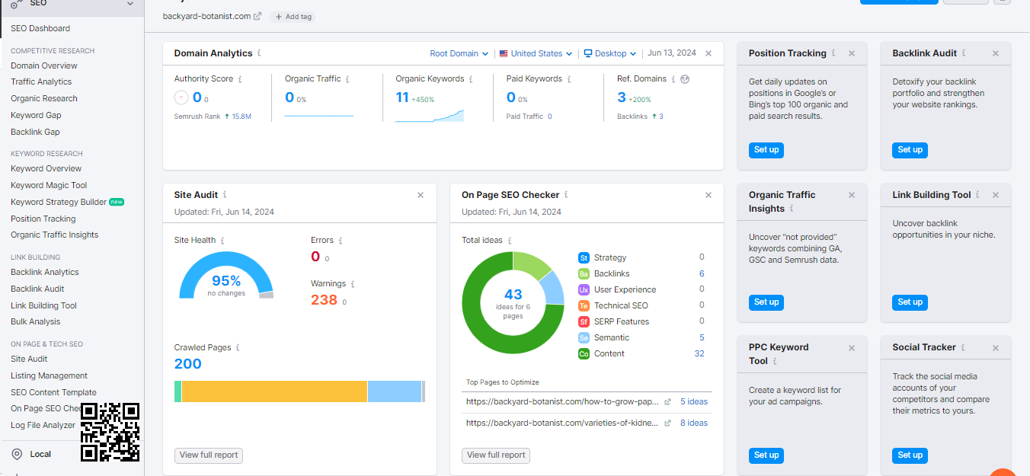
Task: Open Keyword Magic Tool from sidebar
Action: pos(49,185)
